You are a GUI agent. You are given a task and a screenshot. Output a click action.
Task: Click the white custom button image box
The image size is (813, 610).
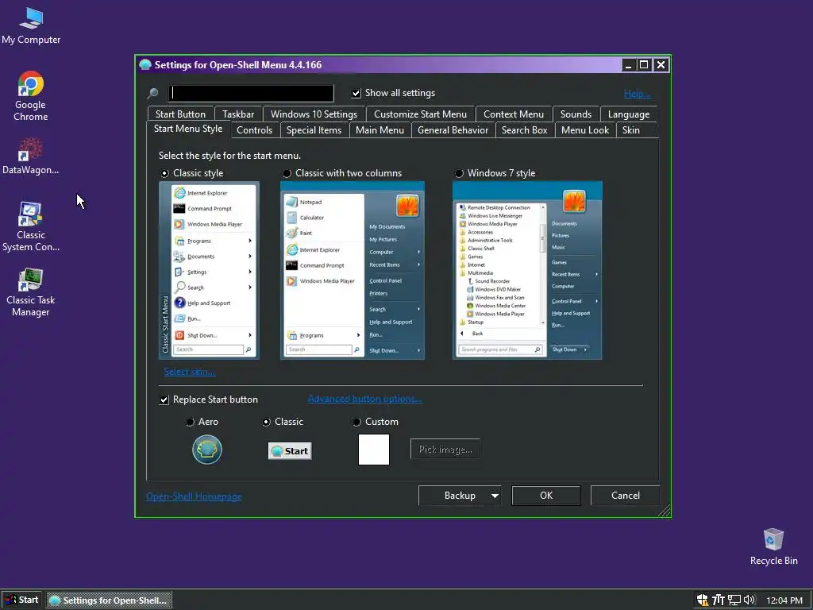[374, 450]
